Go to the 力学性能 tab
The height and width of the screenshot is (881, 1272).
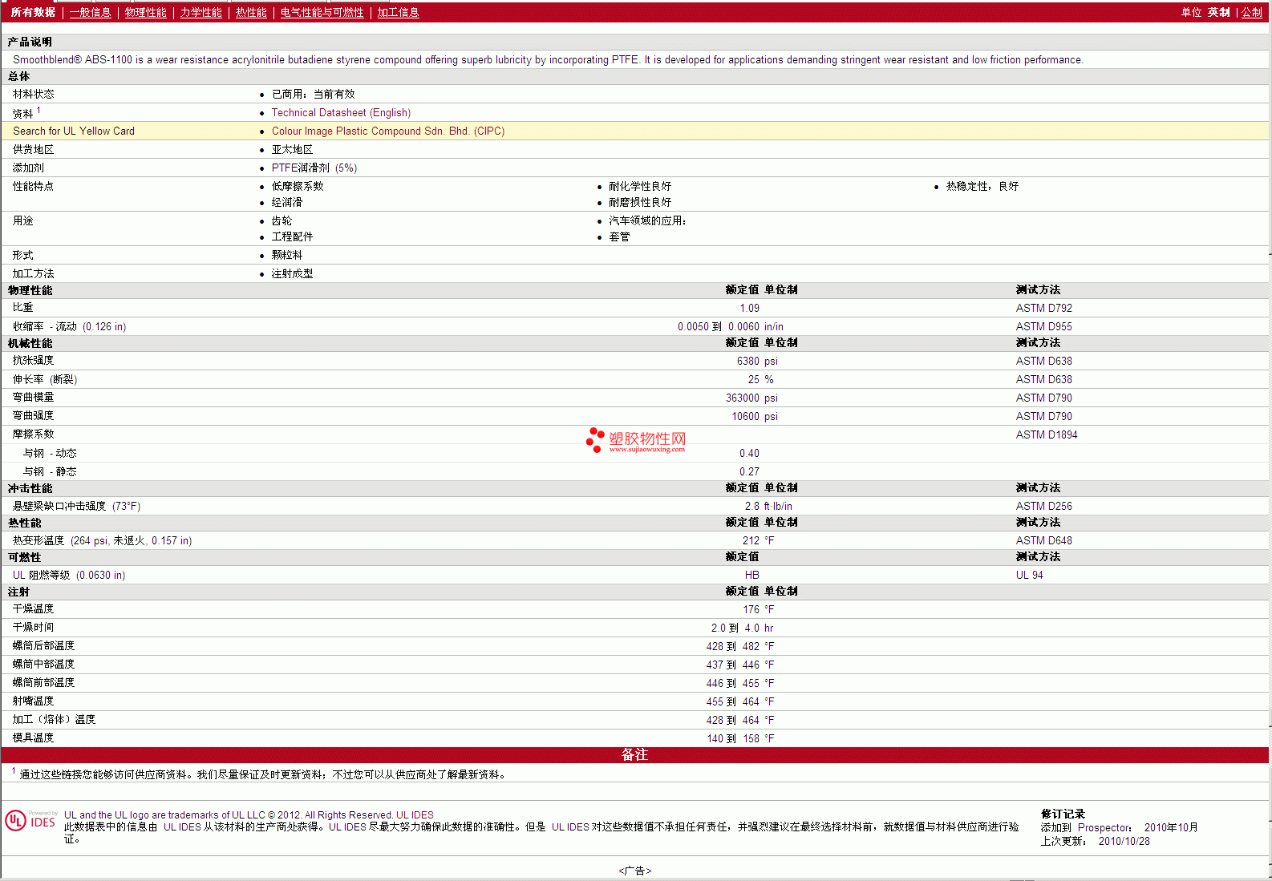pos(201,13)
